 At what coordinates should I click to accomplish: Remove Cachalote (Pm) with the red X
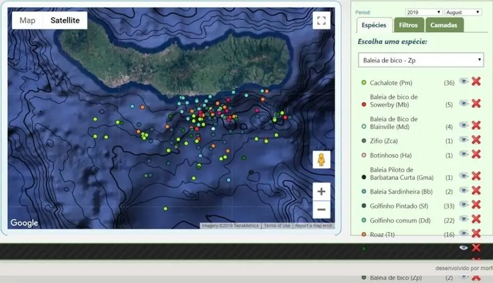[x=476, y=81]
